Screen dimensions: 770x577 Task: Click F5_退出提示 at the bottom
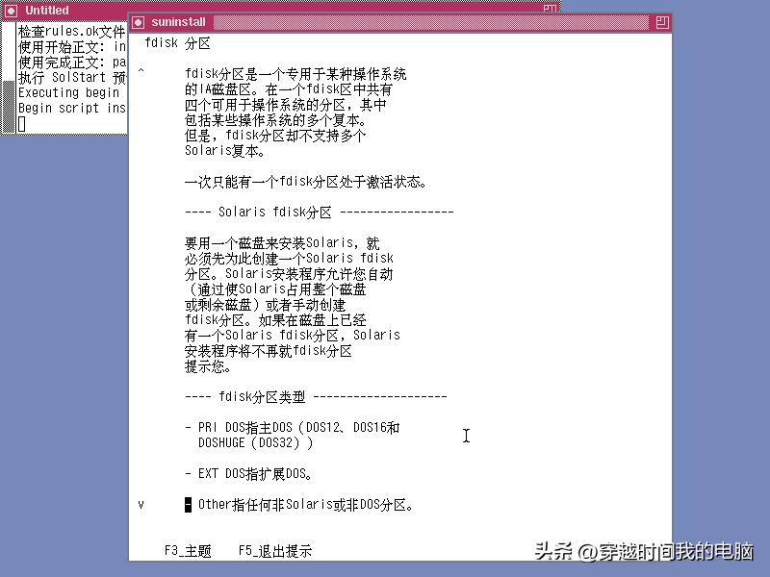[275, 551]
